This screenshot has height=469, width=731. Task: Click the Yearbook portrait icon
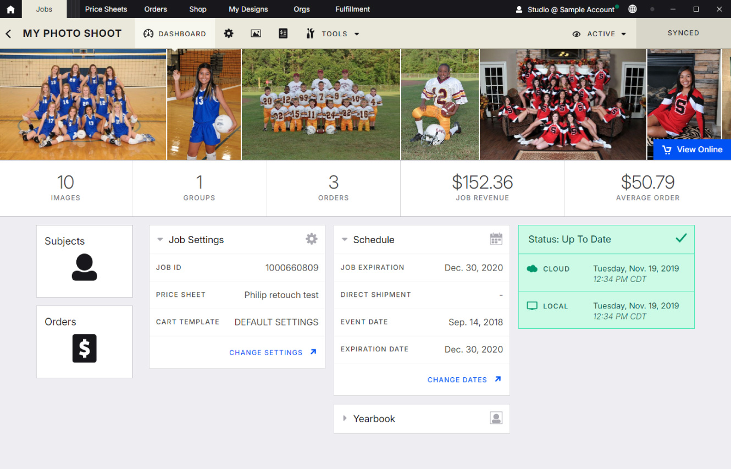tap(496, 418)
